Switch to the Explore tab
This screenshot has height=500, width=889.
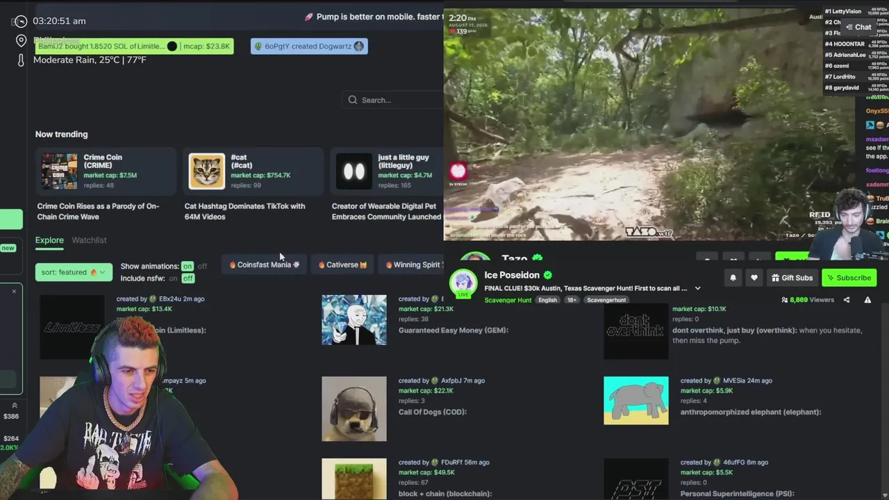(49, 240)
